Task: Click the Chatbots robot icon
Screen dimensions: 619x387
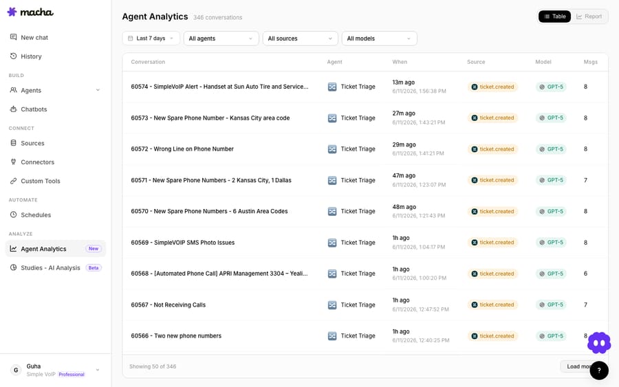Action: pos(14,109)
